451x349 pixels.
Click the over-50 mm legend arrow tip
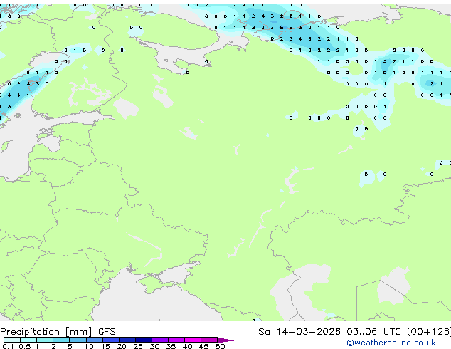coord(225,340)
